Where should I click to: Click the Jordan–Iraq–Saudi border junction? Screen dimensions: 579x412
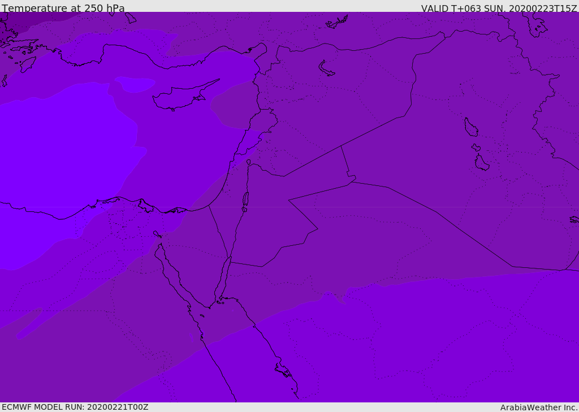(352, 180)
